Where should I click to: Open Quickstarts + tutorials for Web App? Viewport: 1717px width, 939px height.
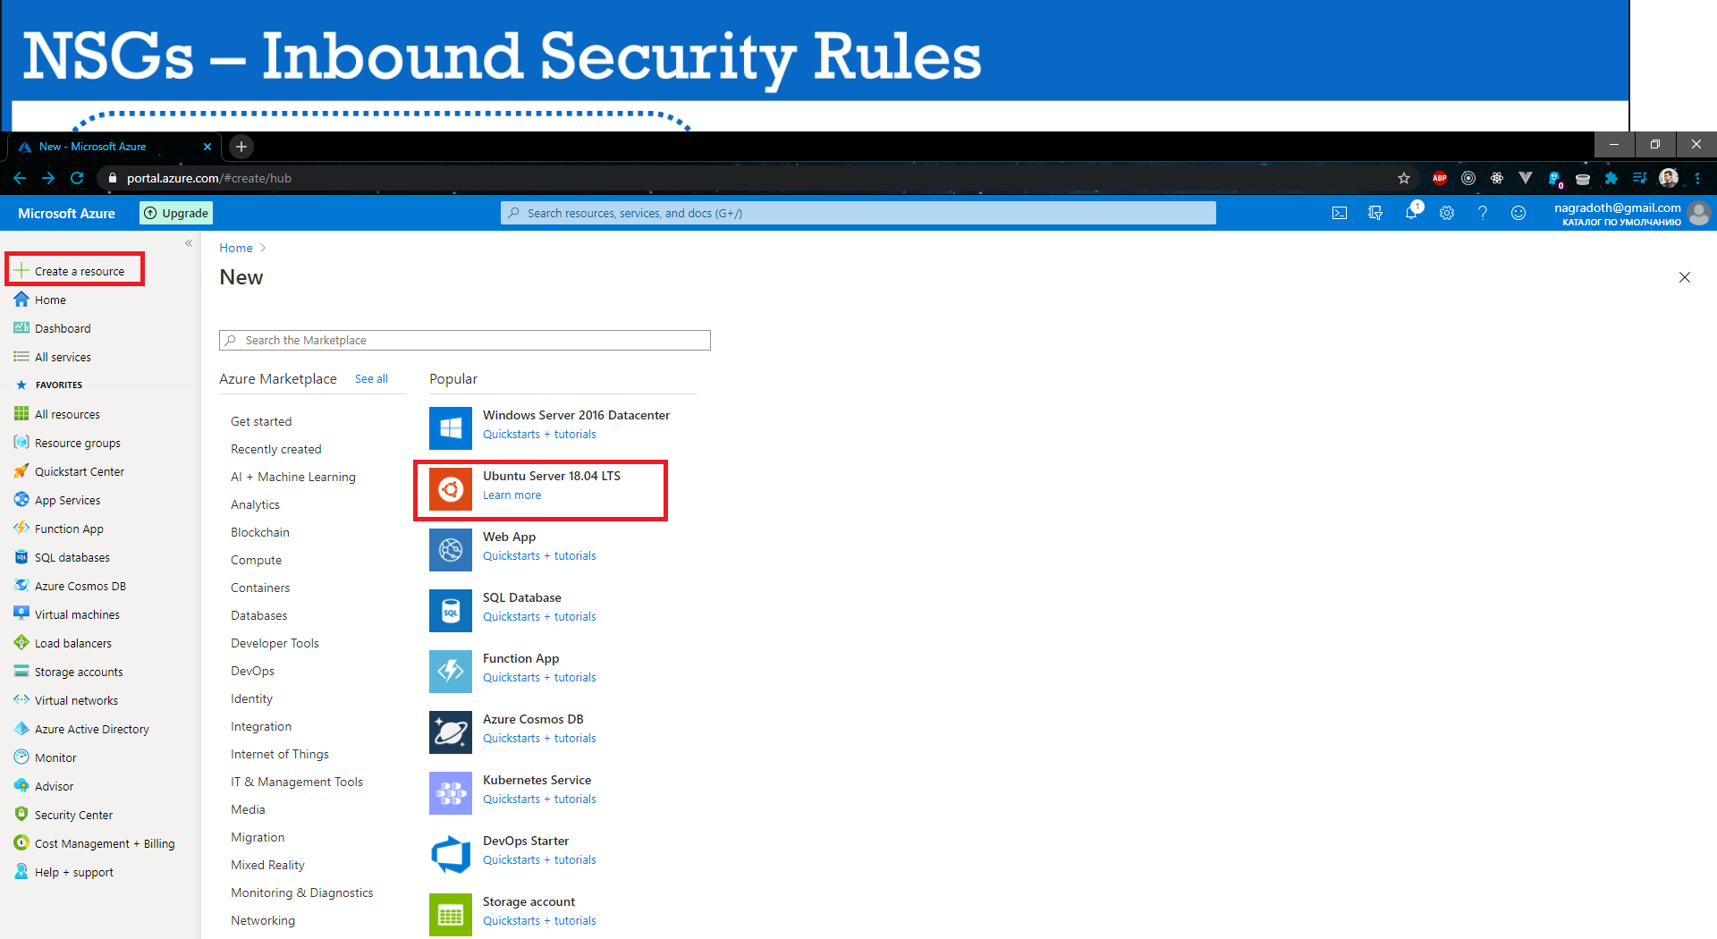coord(539,556)
